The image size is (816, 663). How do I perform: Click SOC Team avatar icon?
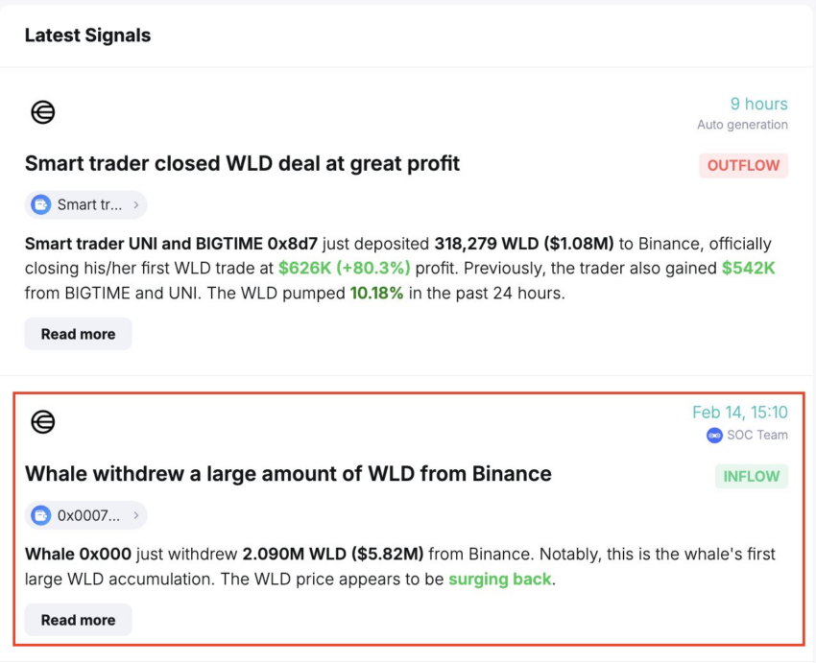[714, 436]
